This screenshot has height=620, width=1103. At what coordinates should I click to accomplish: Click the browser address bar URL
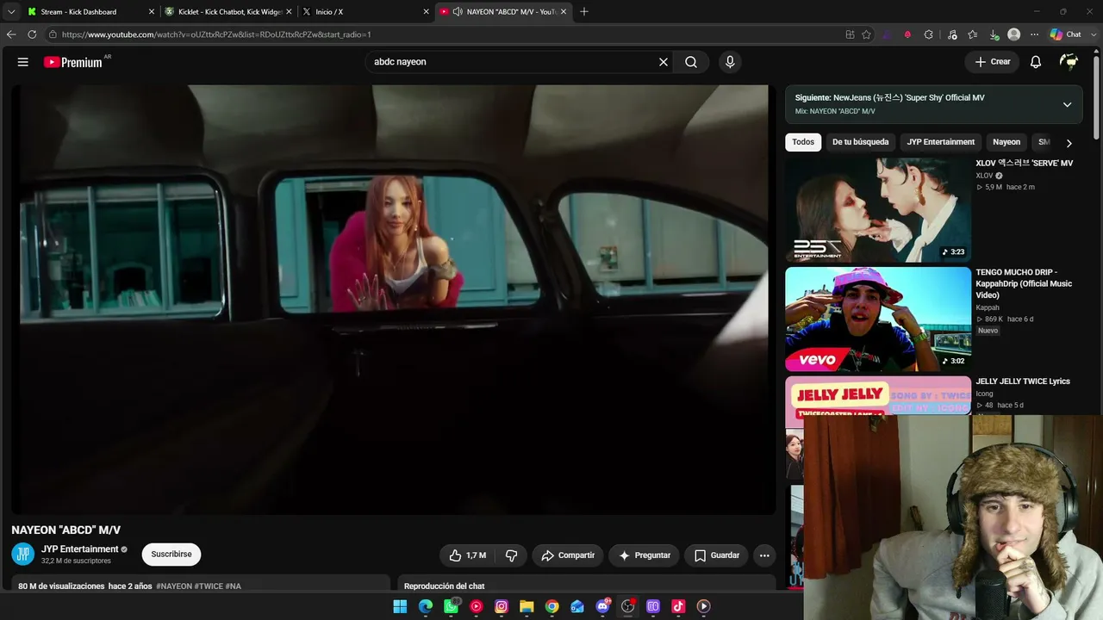pos(216,34)
